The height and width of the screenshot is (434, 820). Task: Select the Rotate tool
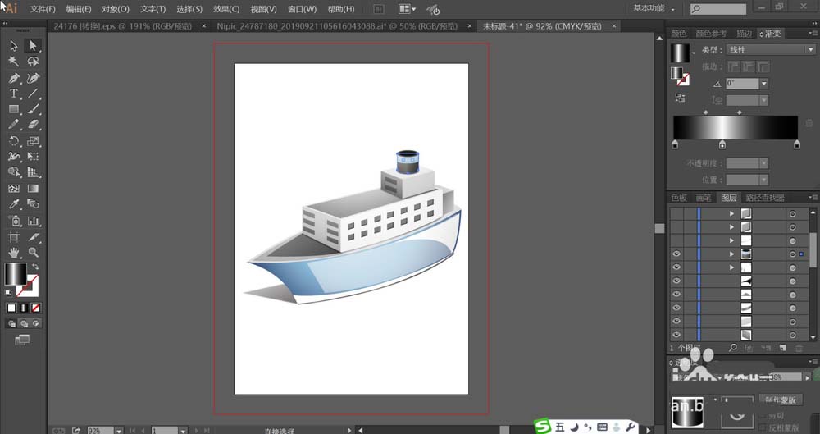(x=14, y=141)
